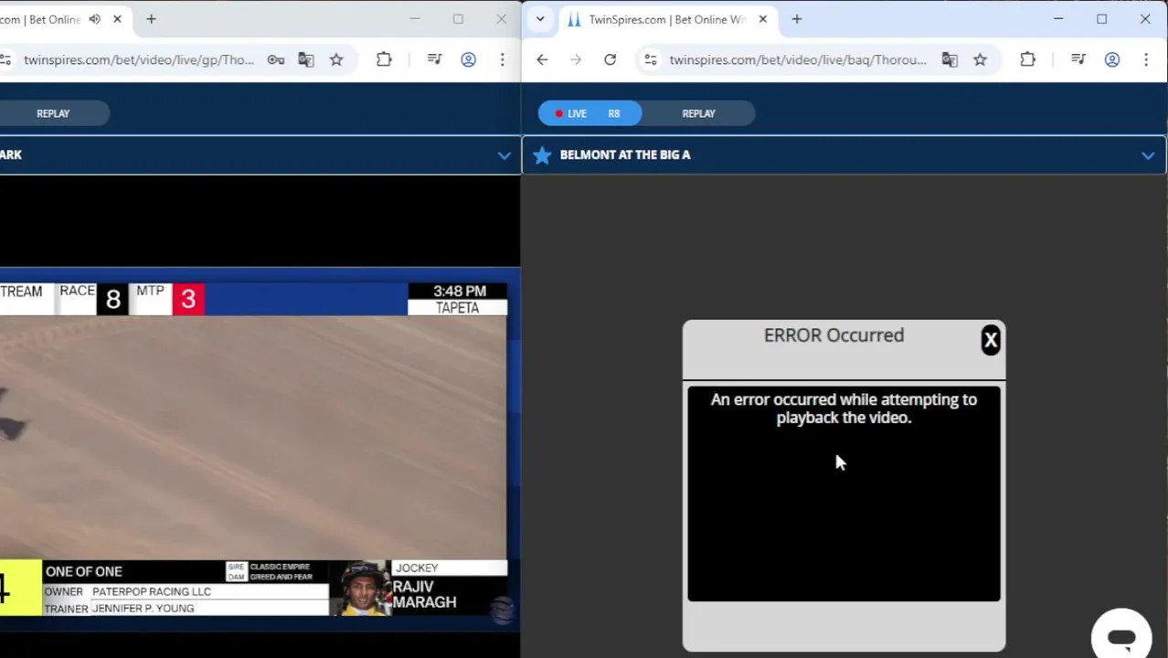Image resolution: width=1168 pixels, height=658 pixels.
Task: Click the 3:48 PM time display
Action: point(460,291)
